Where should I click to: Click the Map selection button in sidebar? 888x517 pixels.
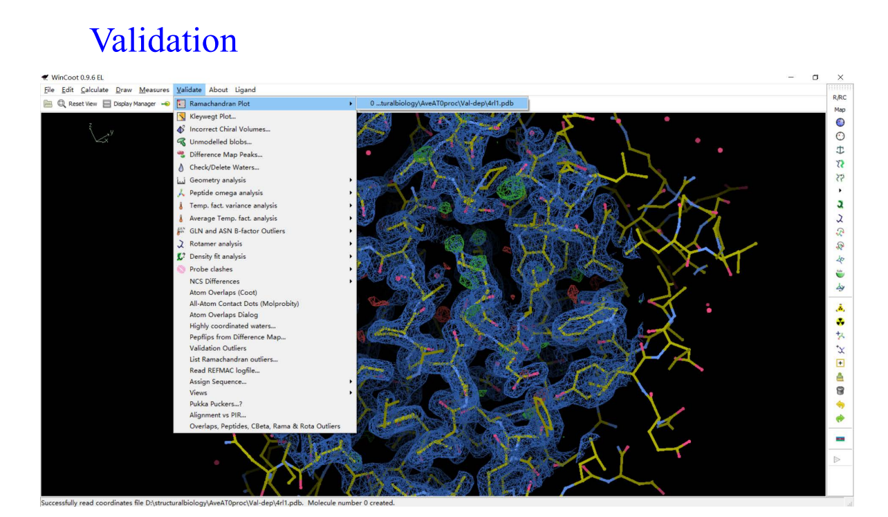coord(840,109)
